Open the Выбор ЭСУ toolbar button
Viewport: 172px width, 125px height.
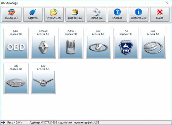12,14
